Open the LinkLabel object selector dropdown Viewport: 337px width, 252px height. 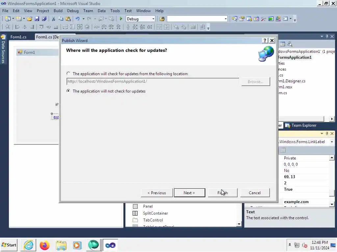pos(332,142)
